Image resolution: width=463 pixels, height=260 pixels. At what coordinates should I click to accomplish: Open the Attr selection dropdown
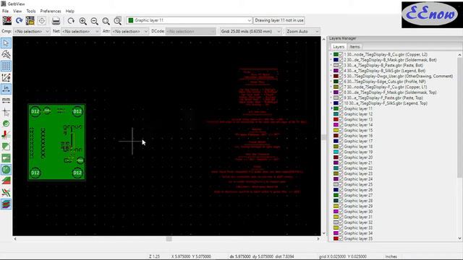[x=129, y=31]
